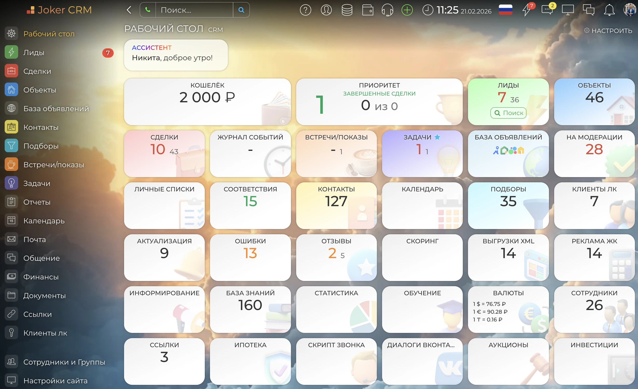
Task: Select Финансы in the sidebar menu
Action: tap(41, 277)
